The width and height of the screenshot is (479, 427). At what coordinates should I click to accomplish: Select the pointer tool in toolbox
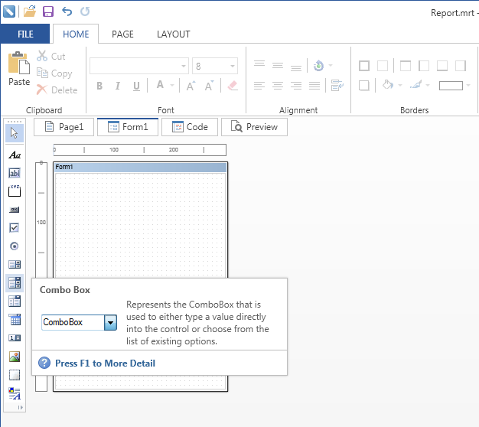point(15,133)
